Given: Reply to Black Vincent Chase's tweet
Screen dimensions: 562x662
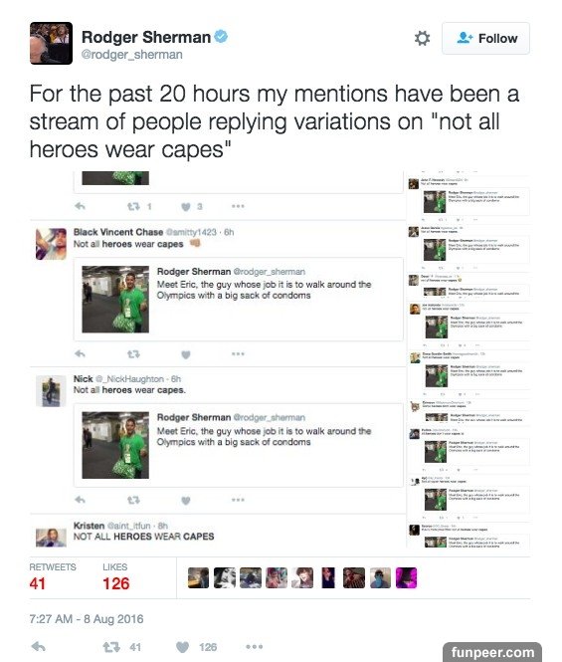Looking at the screenshot, I should tap(80, 353).
